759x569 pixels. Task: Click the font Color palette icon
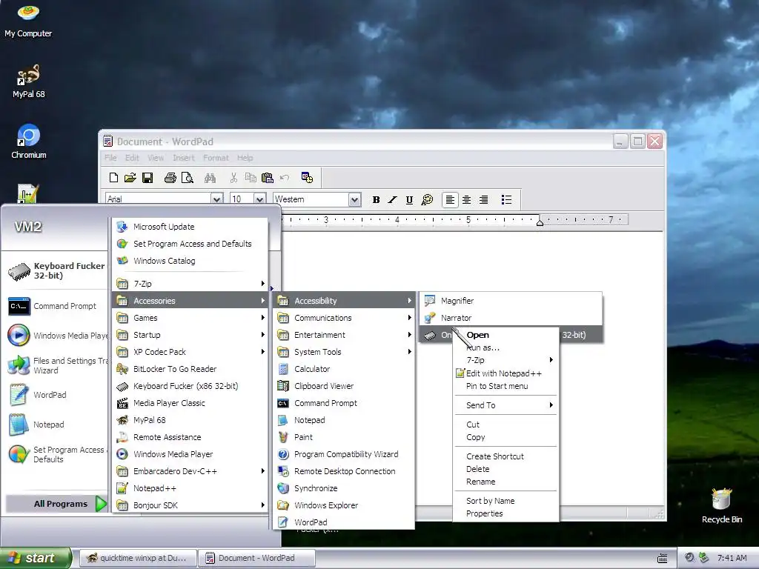427,199
